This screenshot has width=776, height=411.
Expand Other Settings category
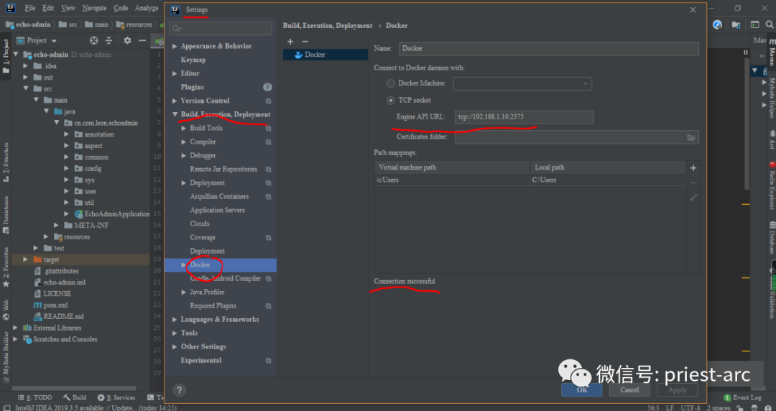(174, 346)
